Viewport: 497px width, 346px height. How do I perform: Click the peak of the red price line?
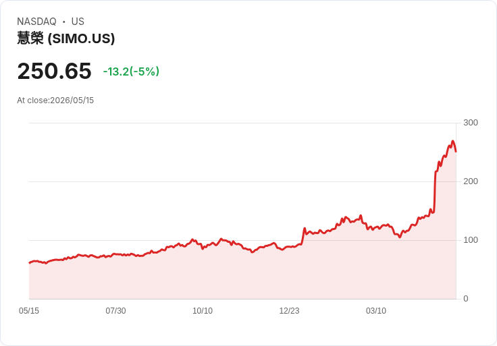[x=452, y=141]
